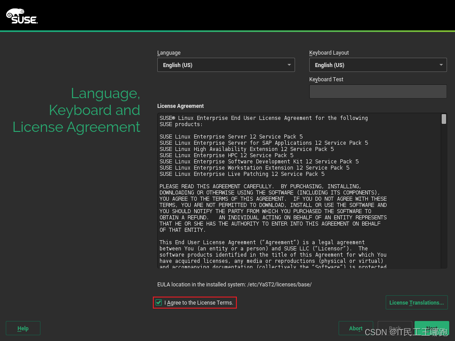Click the Back button
Screen dimensions: 455x341
tap(395, 328)
